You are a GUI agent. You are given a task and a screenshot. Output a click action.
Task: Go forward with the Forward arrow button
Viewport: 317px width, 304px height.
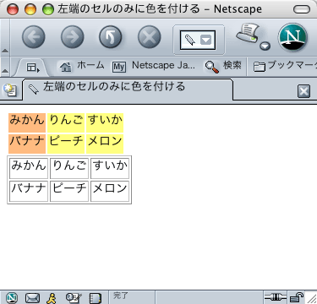(x=73, y=37)
